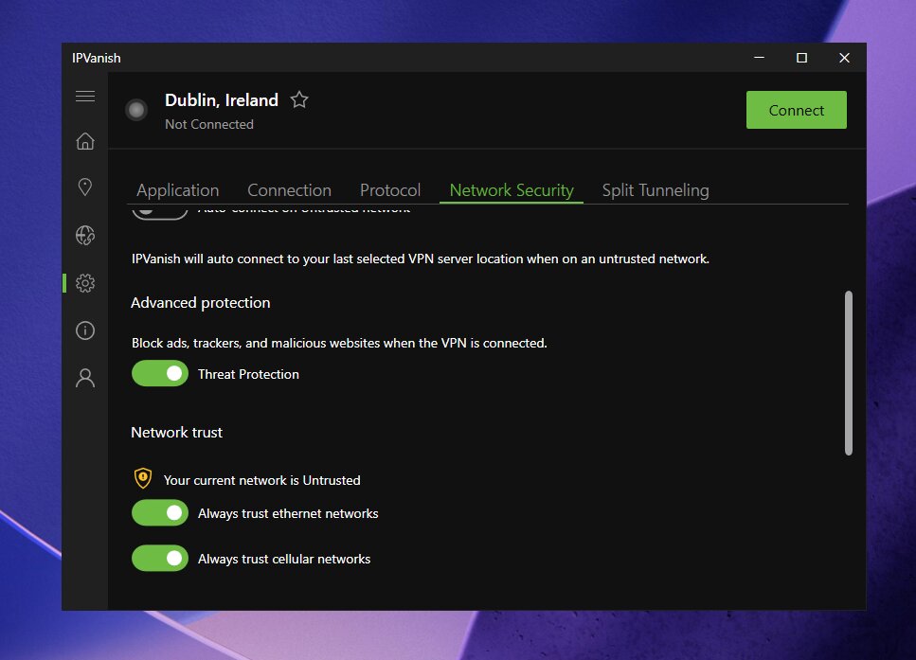Screen dimensions: 916x660
Task: Select the Network Security tab
Action: pos(512,190)
